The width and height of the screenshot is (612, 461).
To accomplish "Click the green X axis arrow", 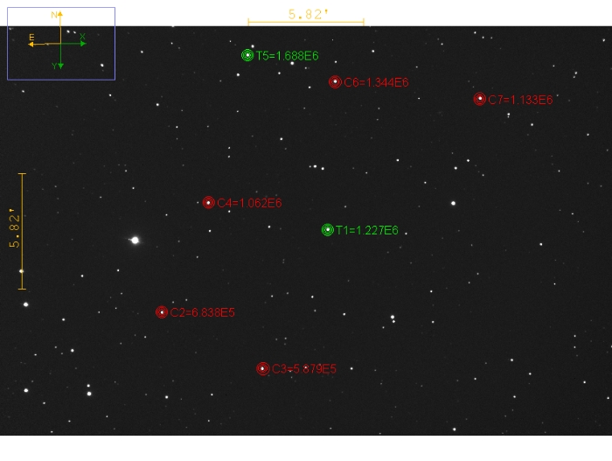I will [82, 43].
